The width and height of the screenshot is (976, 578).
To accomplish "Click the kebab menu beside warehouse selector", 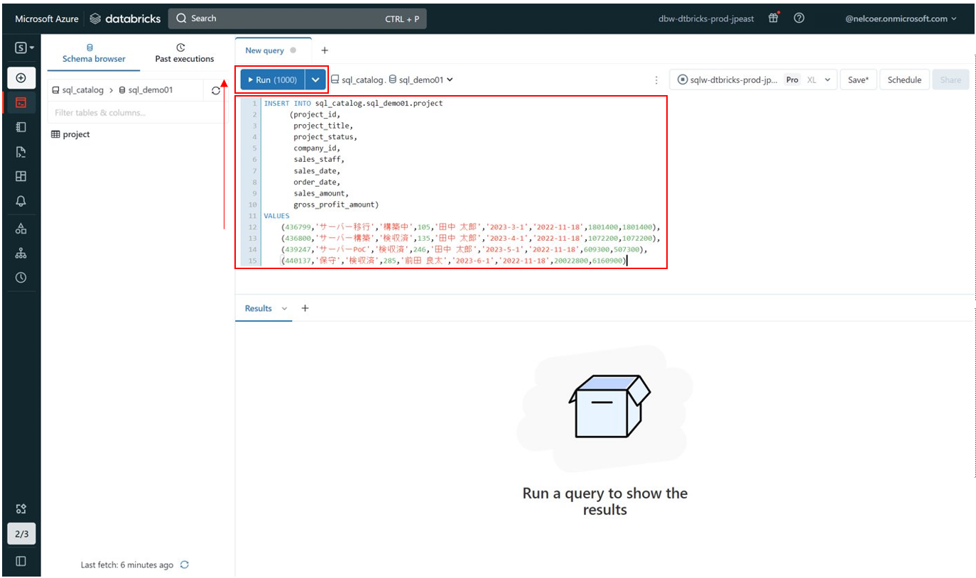I will tap(656, 80).
